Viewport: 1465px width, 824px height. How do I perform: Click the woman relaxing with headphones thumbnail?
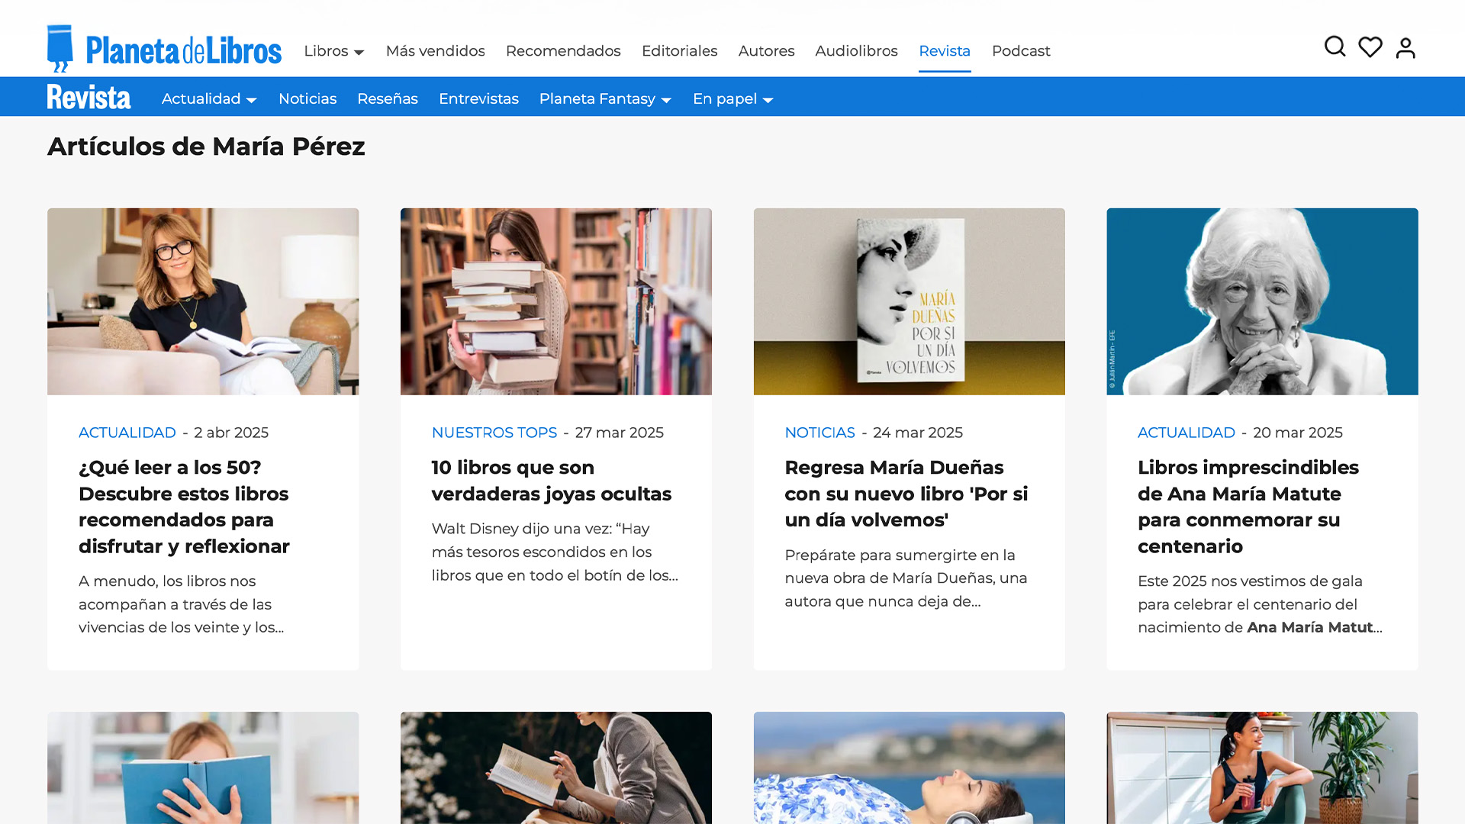910,768
